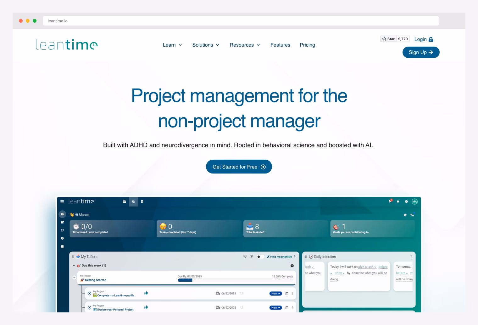Click calendar icon on Explore your Personal Project row
The height and width of the screenshot is (325, 478).
[287, 308]
